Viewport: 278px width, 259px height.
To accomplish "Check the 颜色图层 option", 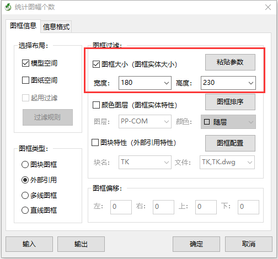I will (x=96, y=105).
